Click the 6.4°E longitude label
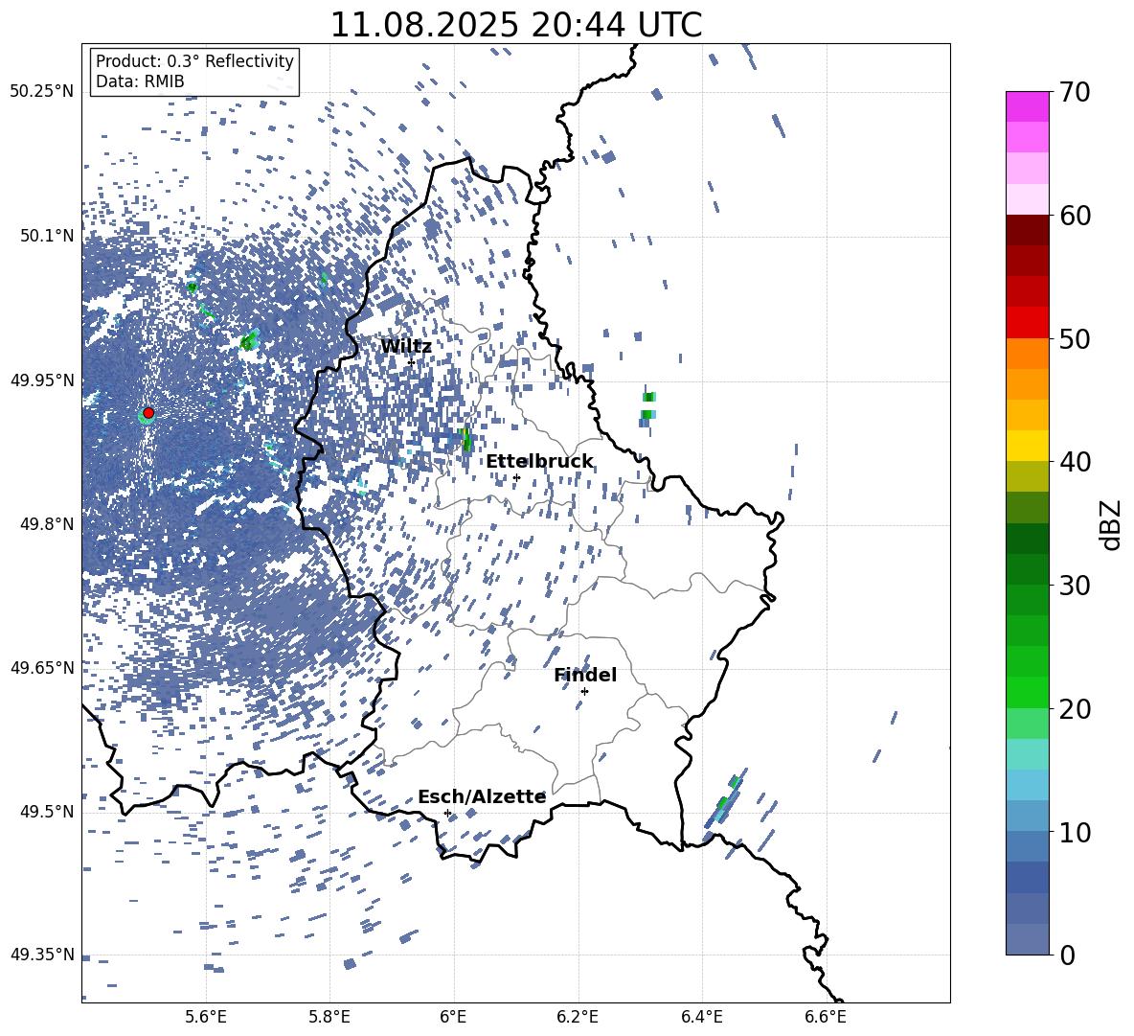 coord(701,1017)
